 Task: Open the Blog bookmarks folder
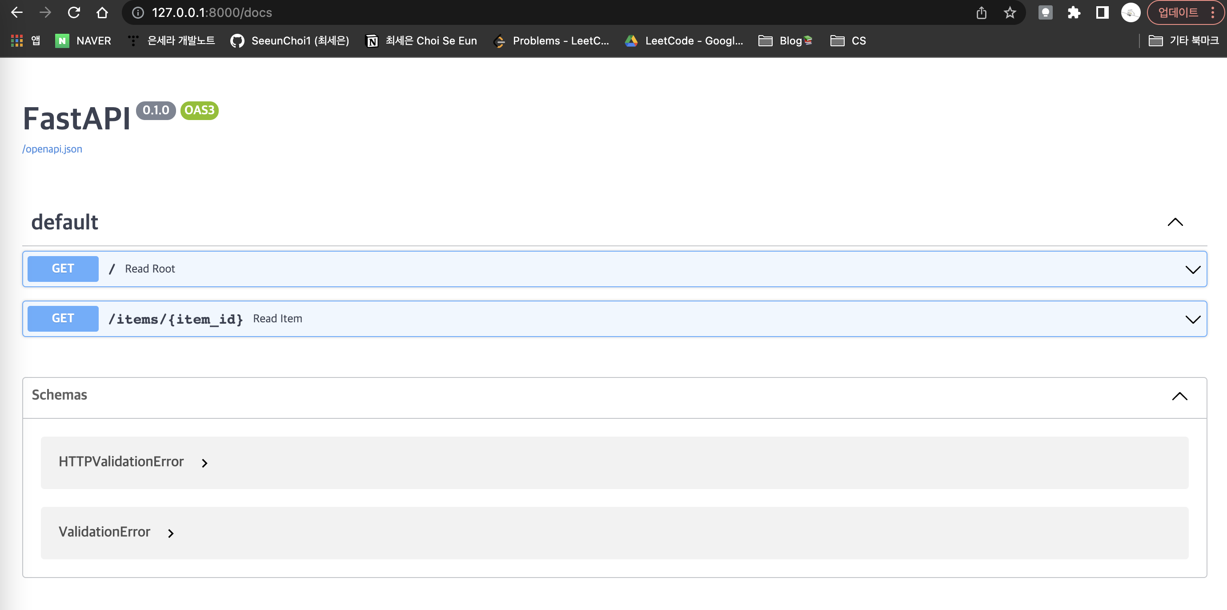coord(785,41)
